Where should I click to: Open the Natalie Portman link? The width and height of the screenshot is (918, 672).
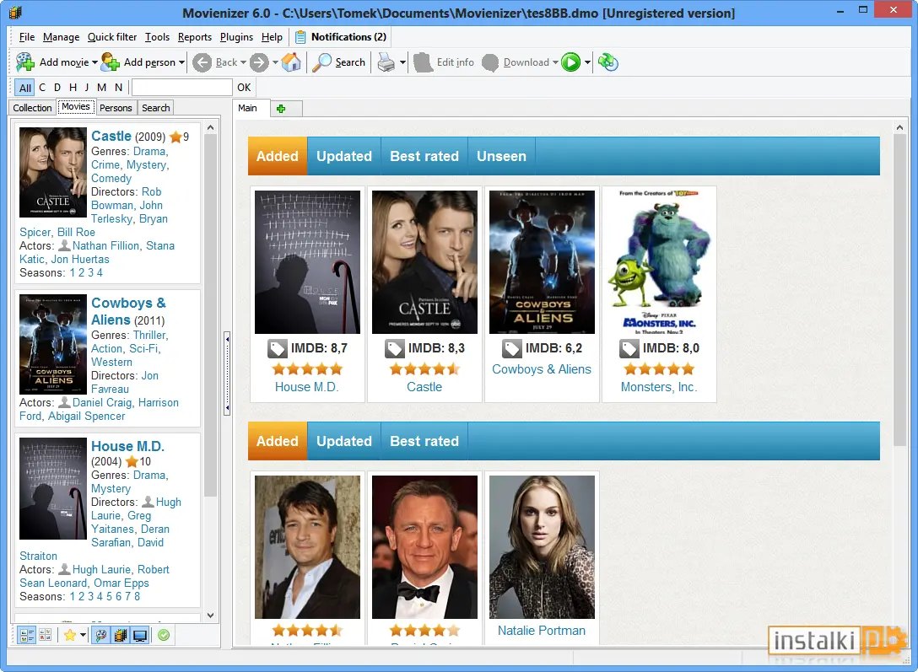click(x=542, y=631)
